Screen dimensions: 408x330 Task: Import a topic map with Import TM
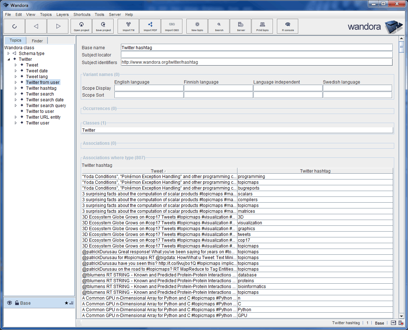(x=128, y=26)
